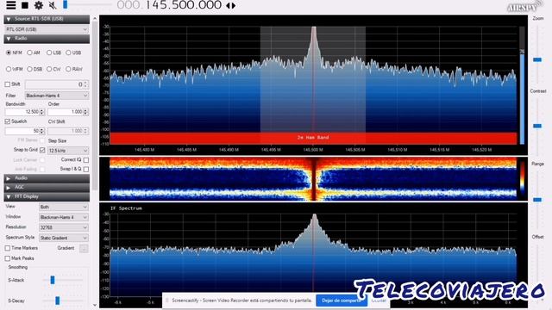Stop the radio with square button
Screen dimensions: 552x310
tap(25, 5)
